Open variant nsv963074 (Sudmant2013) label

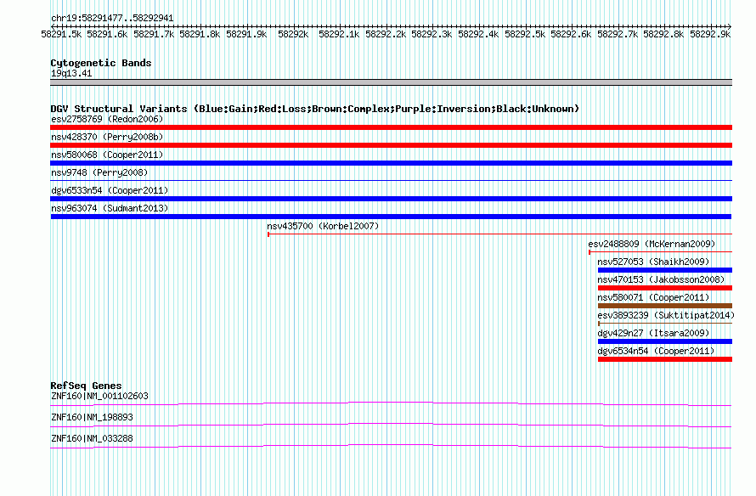coord(110,208)
